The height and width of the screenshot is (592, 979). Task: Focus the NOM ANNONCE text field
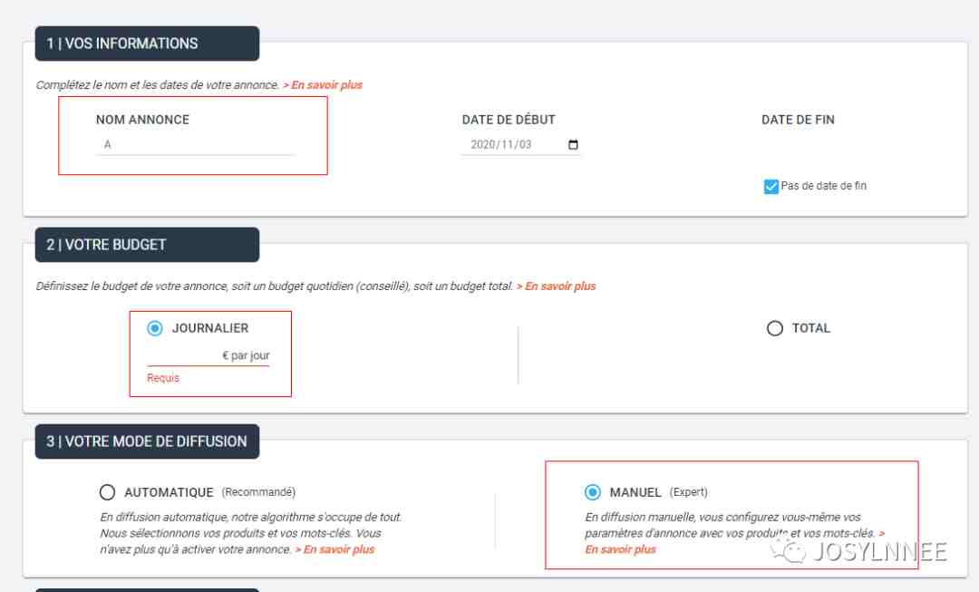pos(196,145)
